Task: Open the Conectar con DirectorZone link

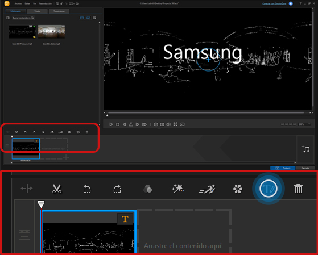Action: [274, 3]
